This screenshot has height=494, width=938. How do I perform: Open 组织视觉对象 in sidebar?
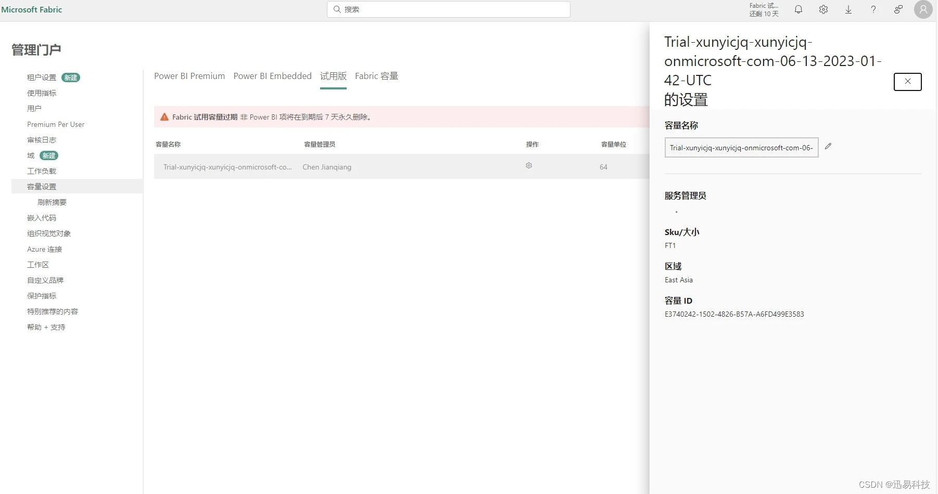pos(49,233)
